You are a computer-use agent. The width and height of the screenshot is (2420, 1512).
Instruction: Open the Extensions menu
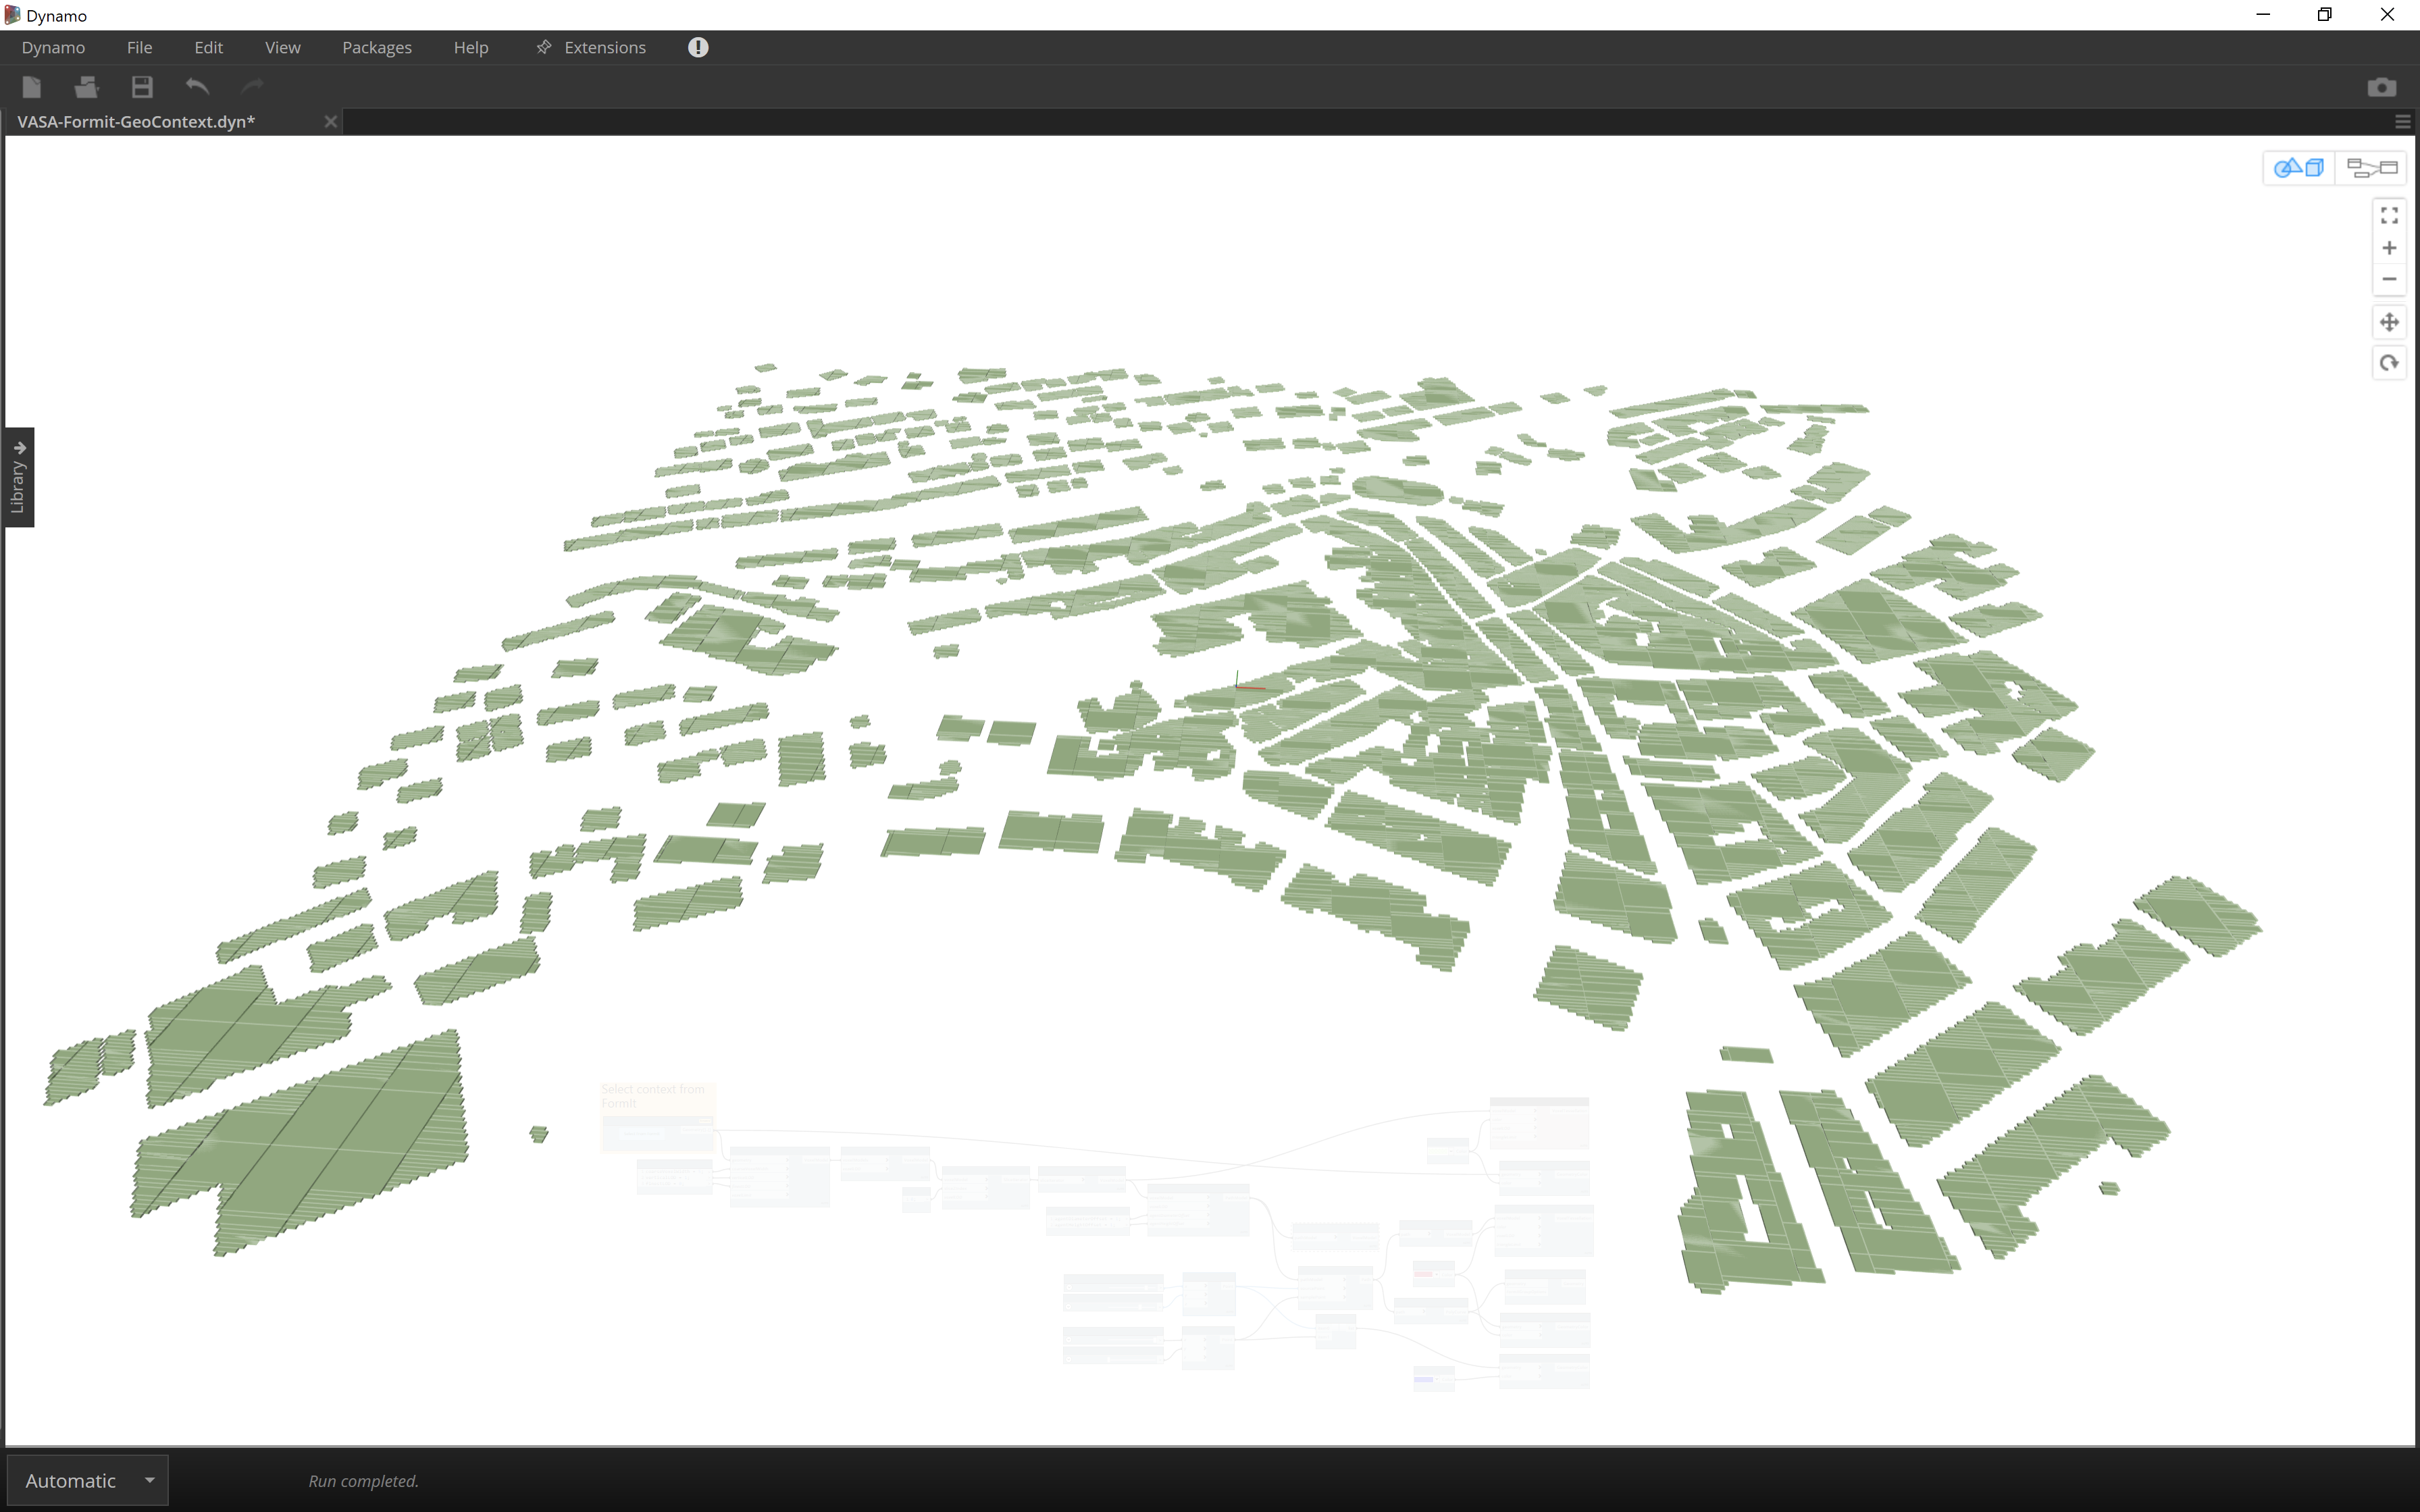(x=604, y=47)
